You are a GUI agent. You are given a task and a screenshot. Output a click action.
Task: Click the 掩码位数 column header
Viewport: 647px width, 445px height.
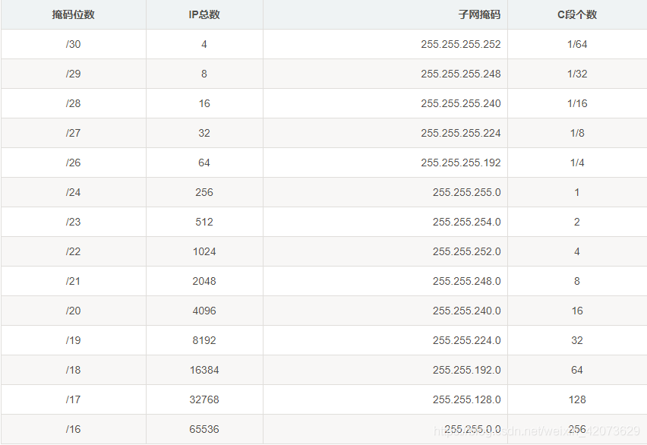[x=73, y=14]
